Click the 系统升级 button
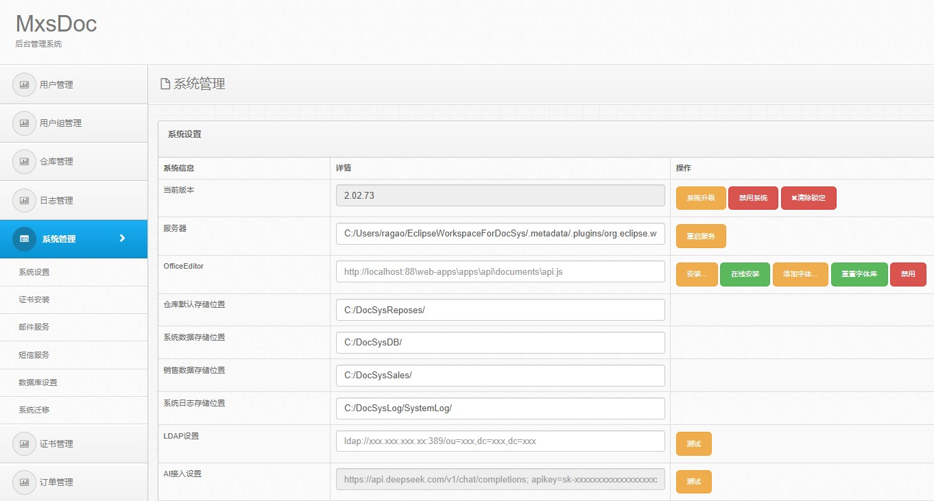 click(701, 198)
